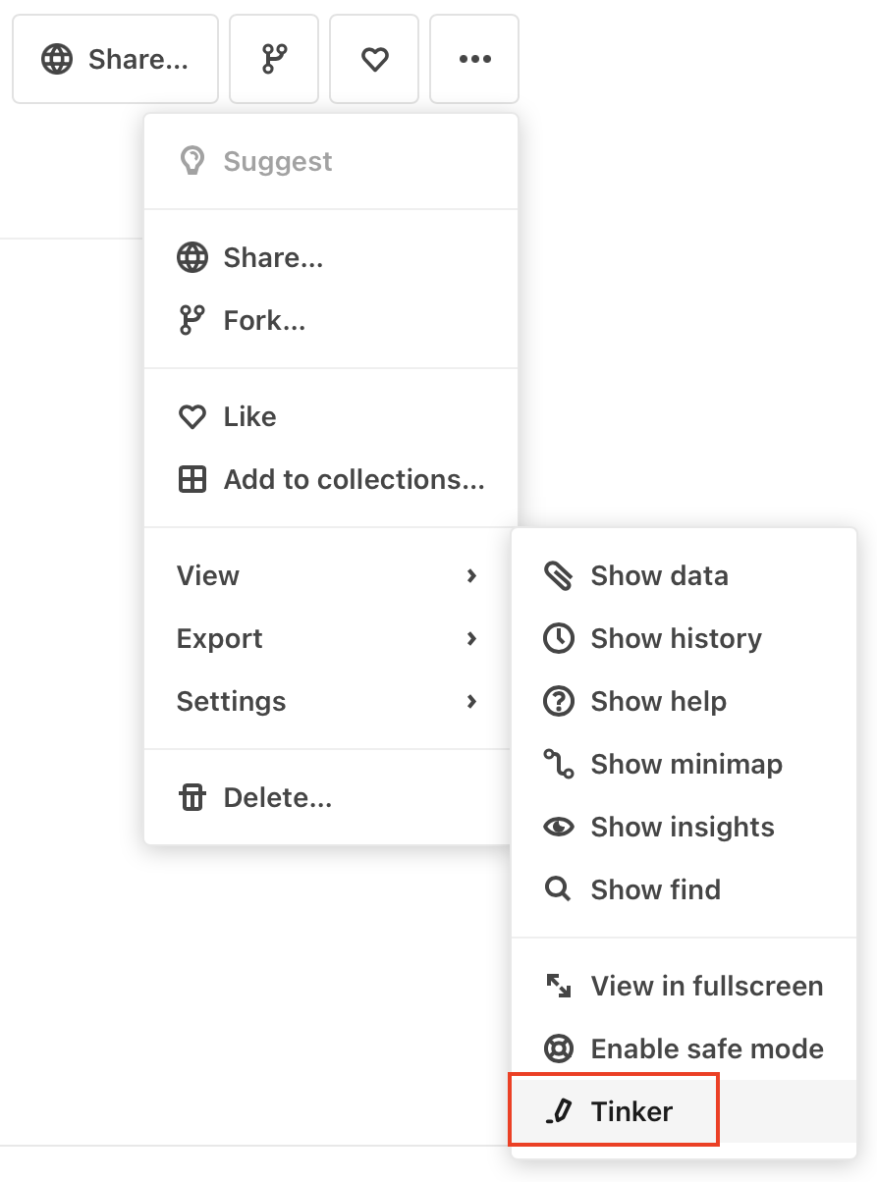The height and width of the screenshot is (1182, 877).
Task: Open the ellipsis more options icon
Action: 474,59
